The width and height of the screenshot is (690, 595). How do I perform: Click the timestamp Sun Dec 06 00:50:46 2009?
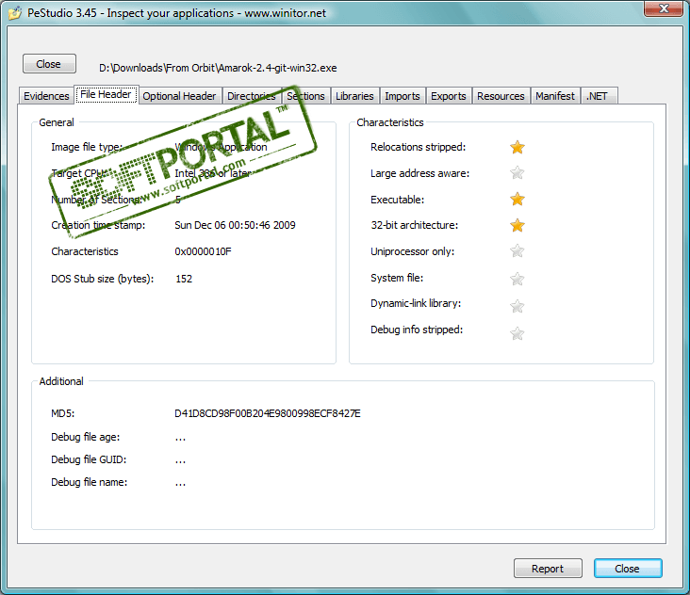pyautogui.click(x=235, y=225)
